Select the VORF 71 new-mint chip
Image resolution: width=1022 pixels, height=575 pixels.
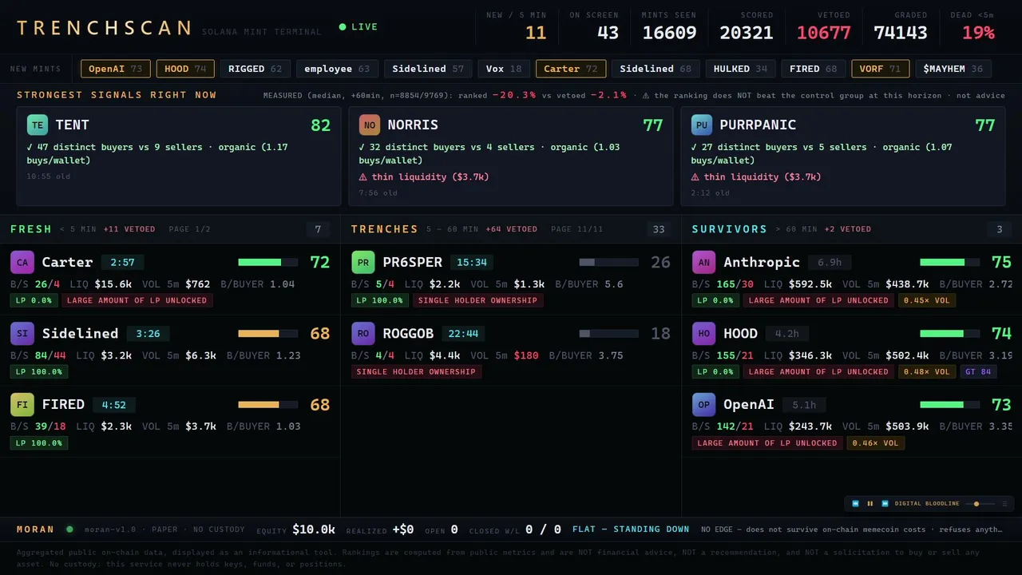coord(880,69)
